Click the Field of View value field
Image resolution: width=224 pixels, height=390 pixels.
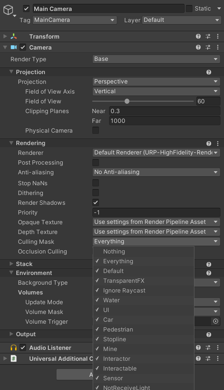[x=208, y=101]
